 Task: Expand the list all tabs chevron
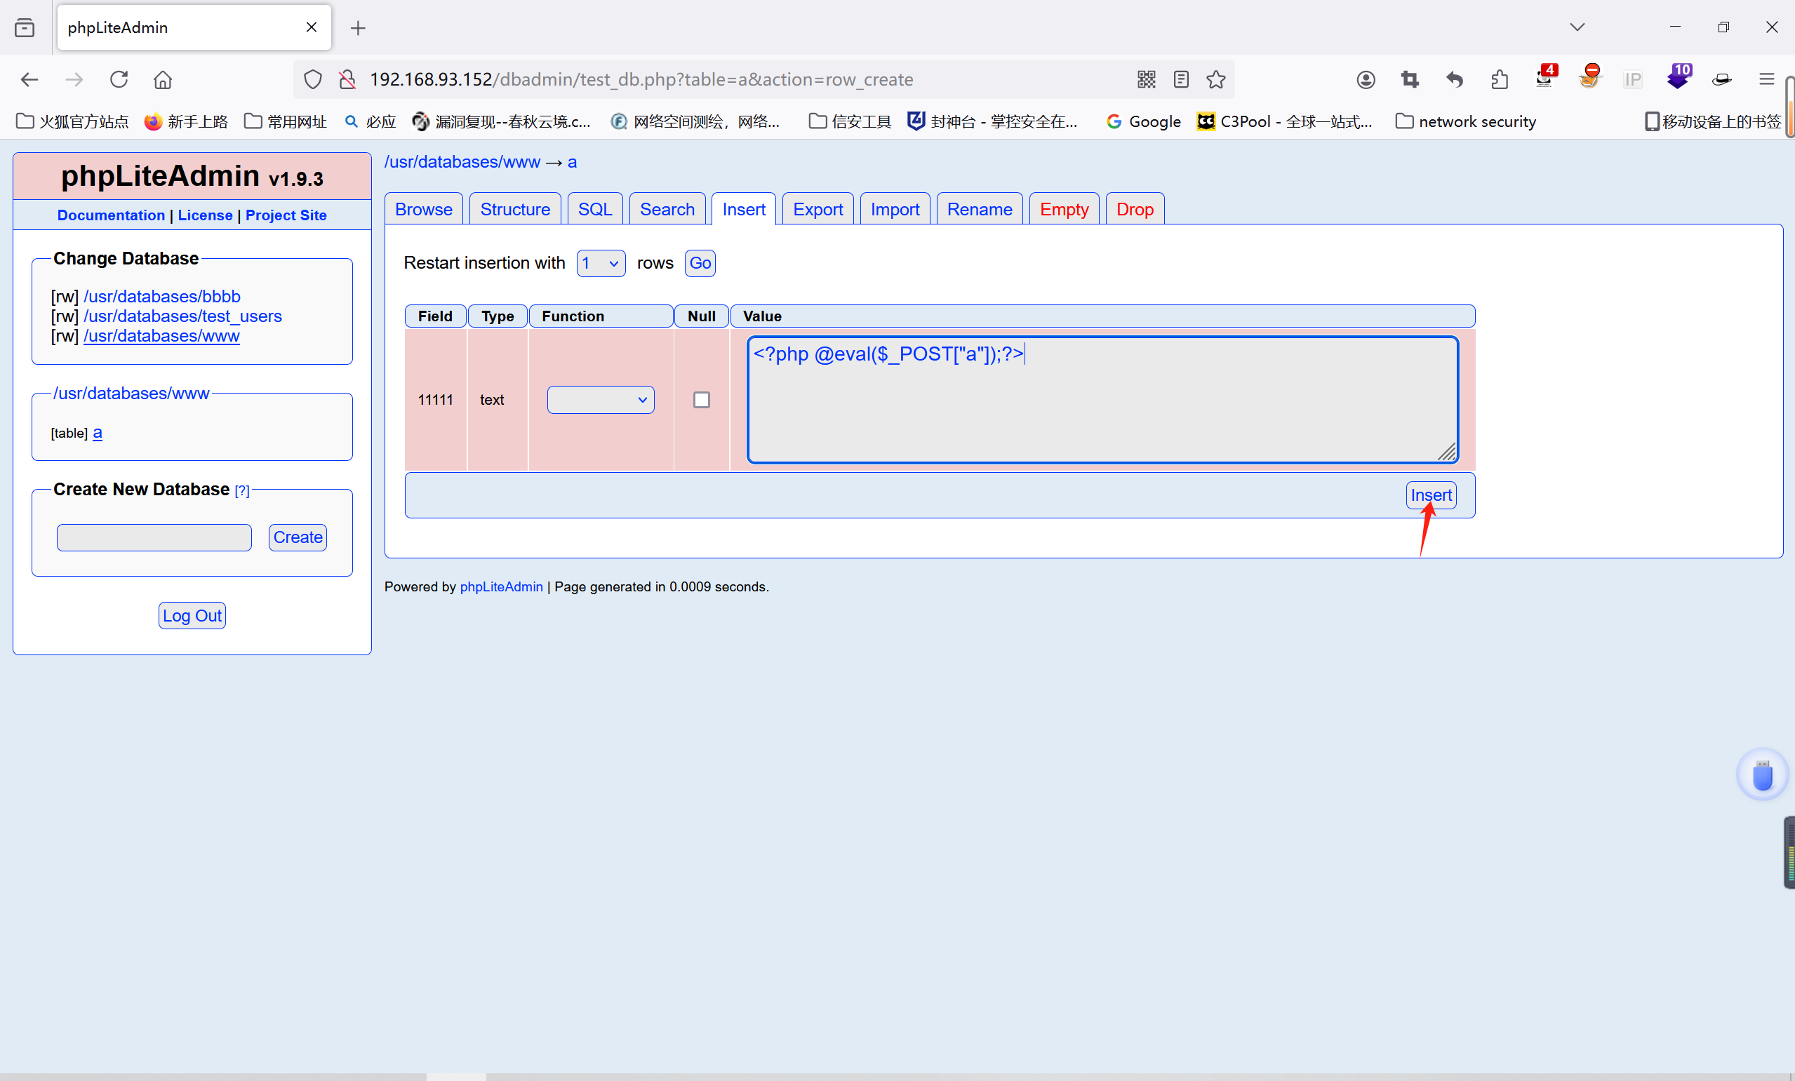pyautogui.click(x=1577, y=27)
